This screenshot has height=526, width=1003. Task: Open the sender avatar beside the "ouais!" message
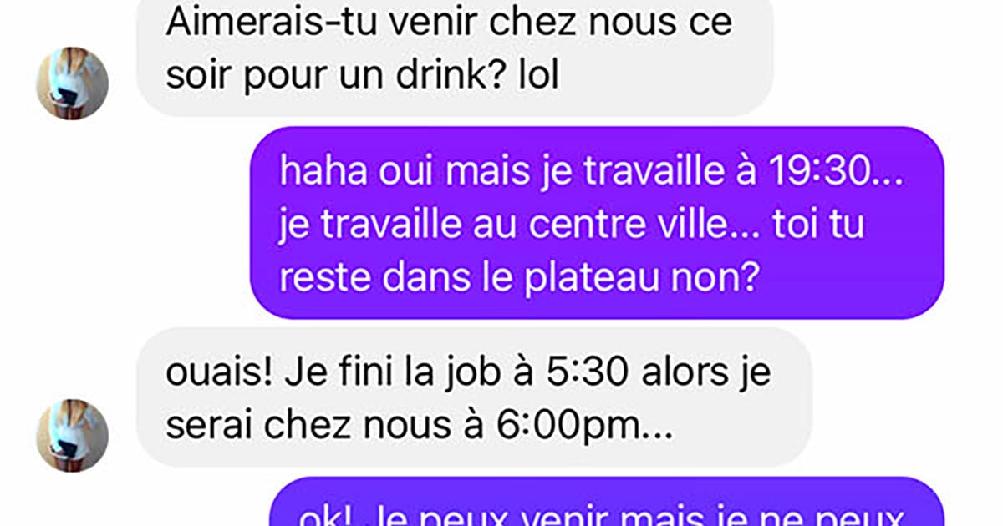73,435
